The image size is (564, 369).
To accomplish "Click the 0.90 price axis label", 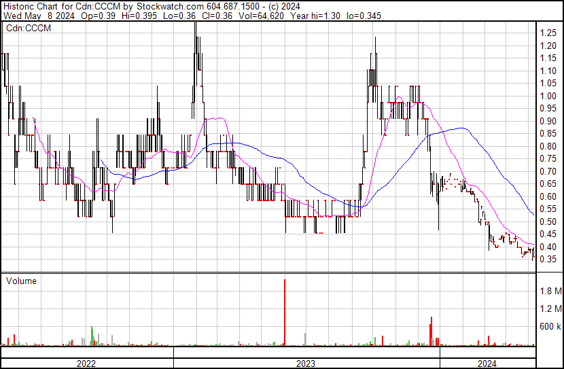I will coord(548,121).
